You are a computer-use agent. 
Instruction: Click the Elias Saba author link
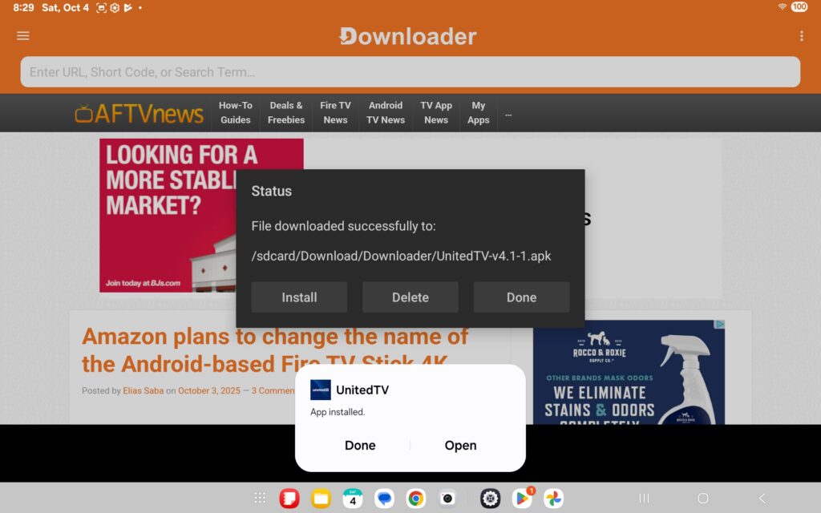click(x=144, y=391)
